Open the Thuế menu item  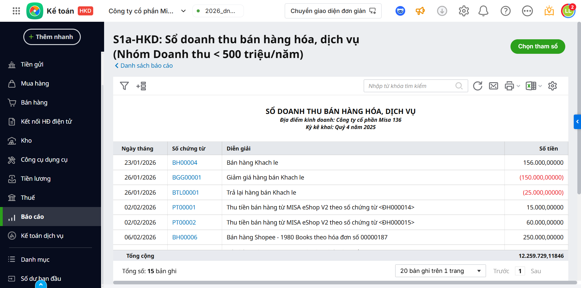click(28, 198)
